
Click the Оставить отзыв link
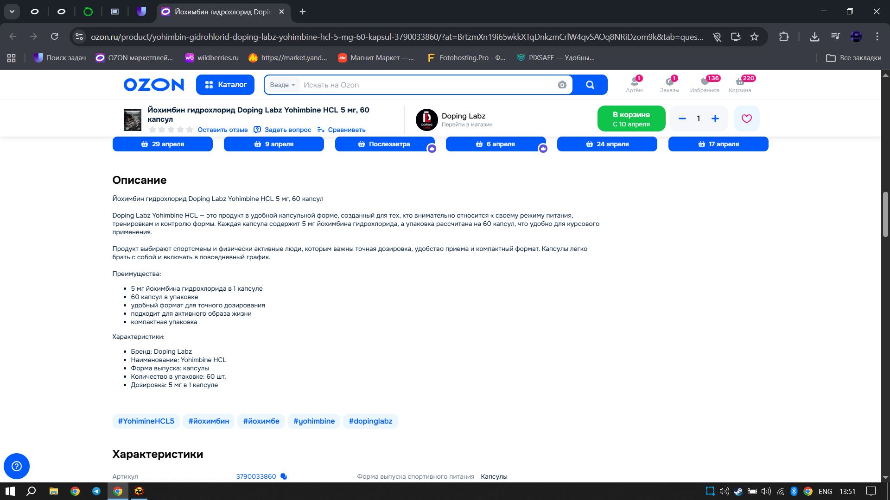coord(222,130)
